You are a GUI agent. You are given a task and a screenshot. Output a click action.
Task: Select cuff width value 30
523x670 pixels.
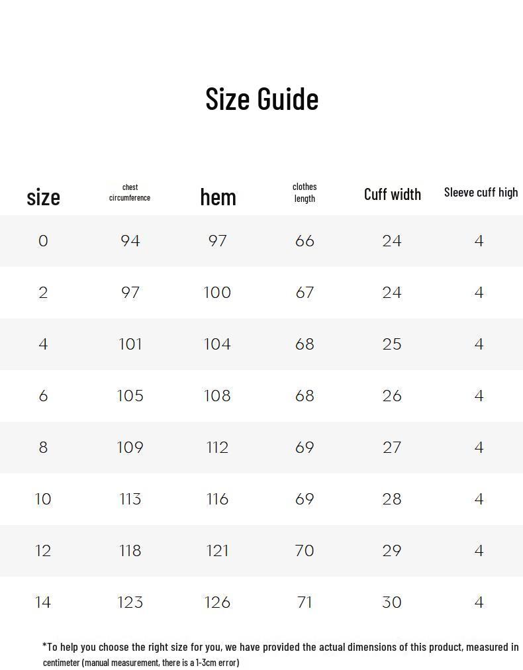click(x=392, y=602)
